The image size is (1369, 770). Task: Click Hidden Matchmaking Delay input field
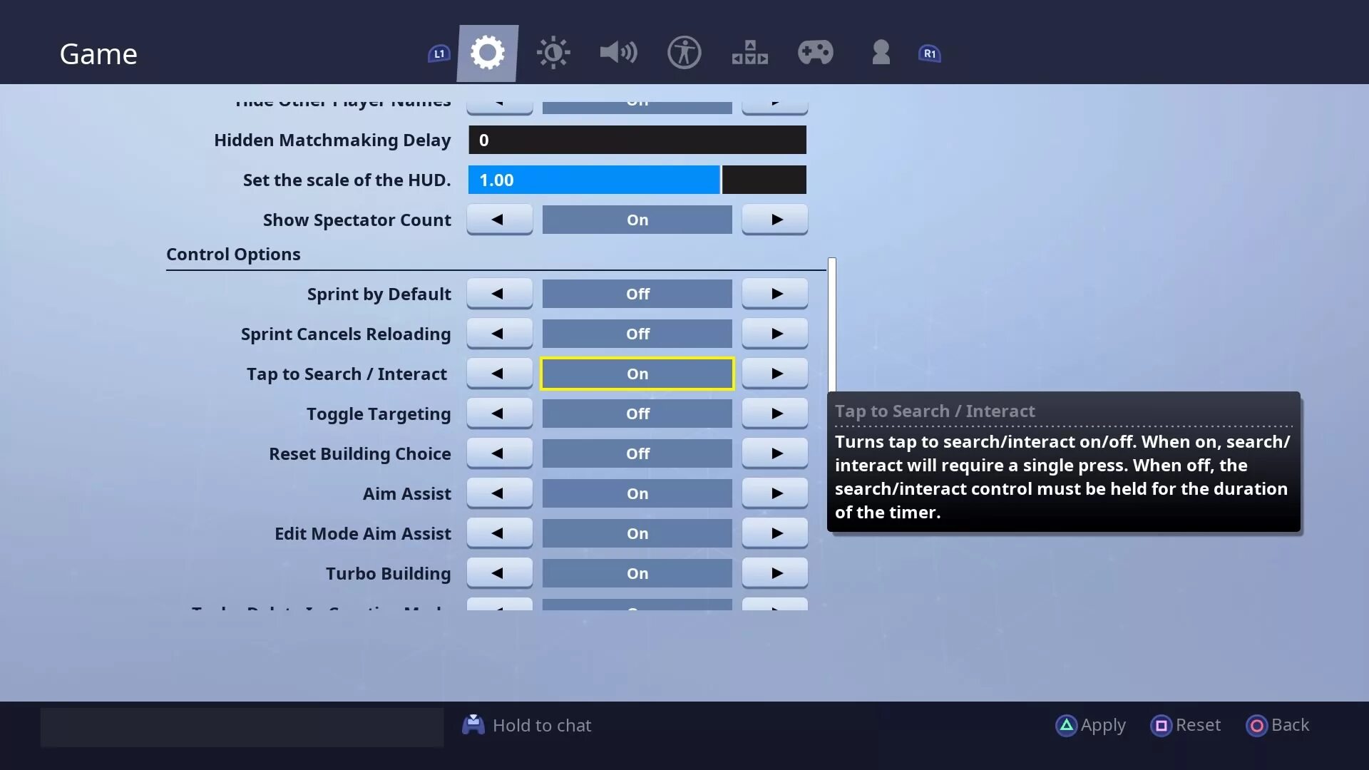pos(637,140)
